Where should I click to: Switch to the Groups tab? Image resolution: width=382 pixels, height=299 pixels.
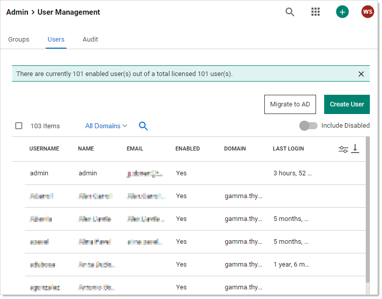pos(18,40)
